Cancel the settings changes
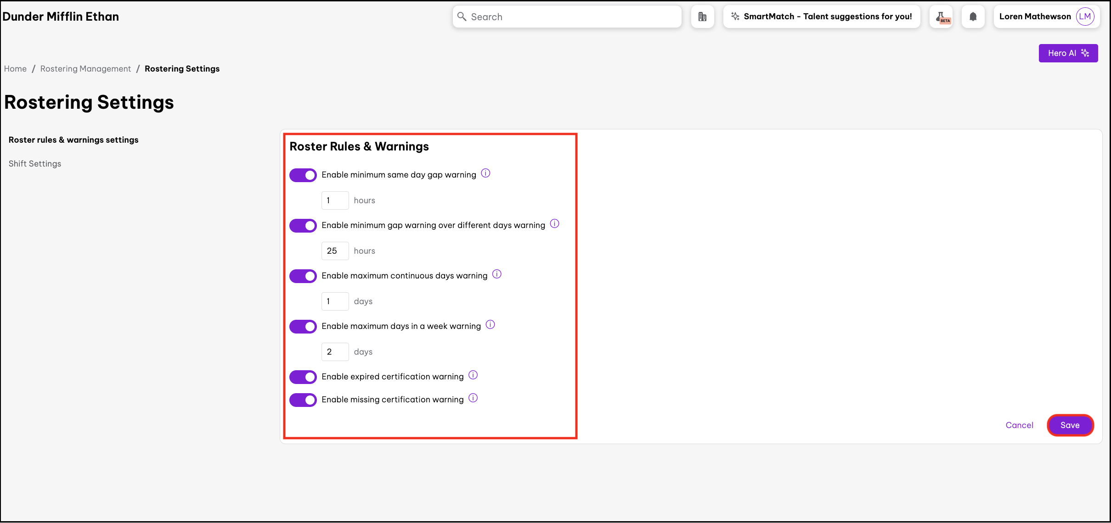This screenshot has width=1111, height=523. (x=1019, y=425)
